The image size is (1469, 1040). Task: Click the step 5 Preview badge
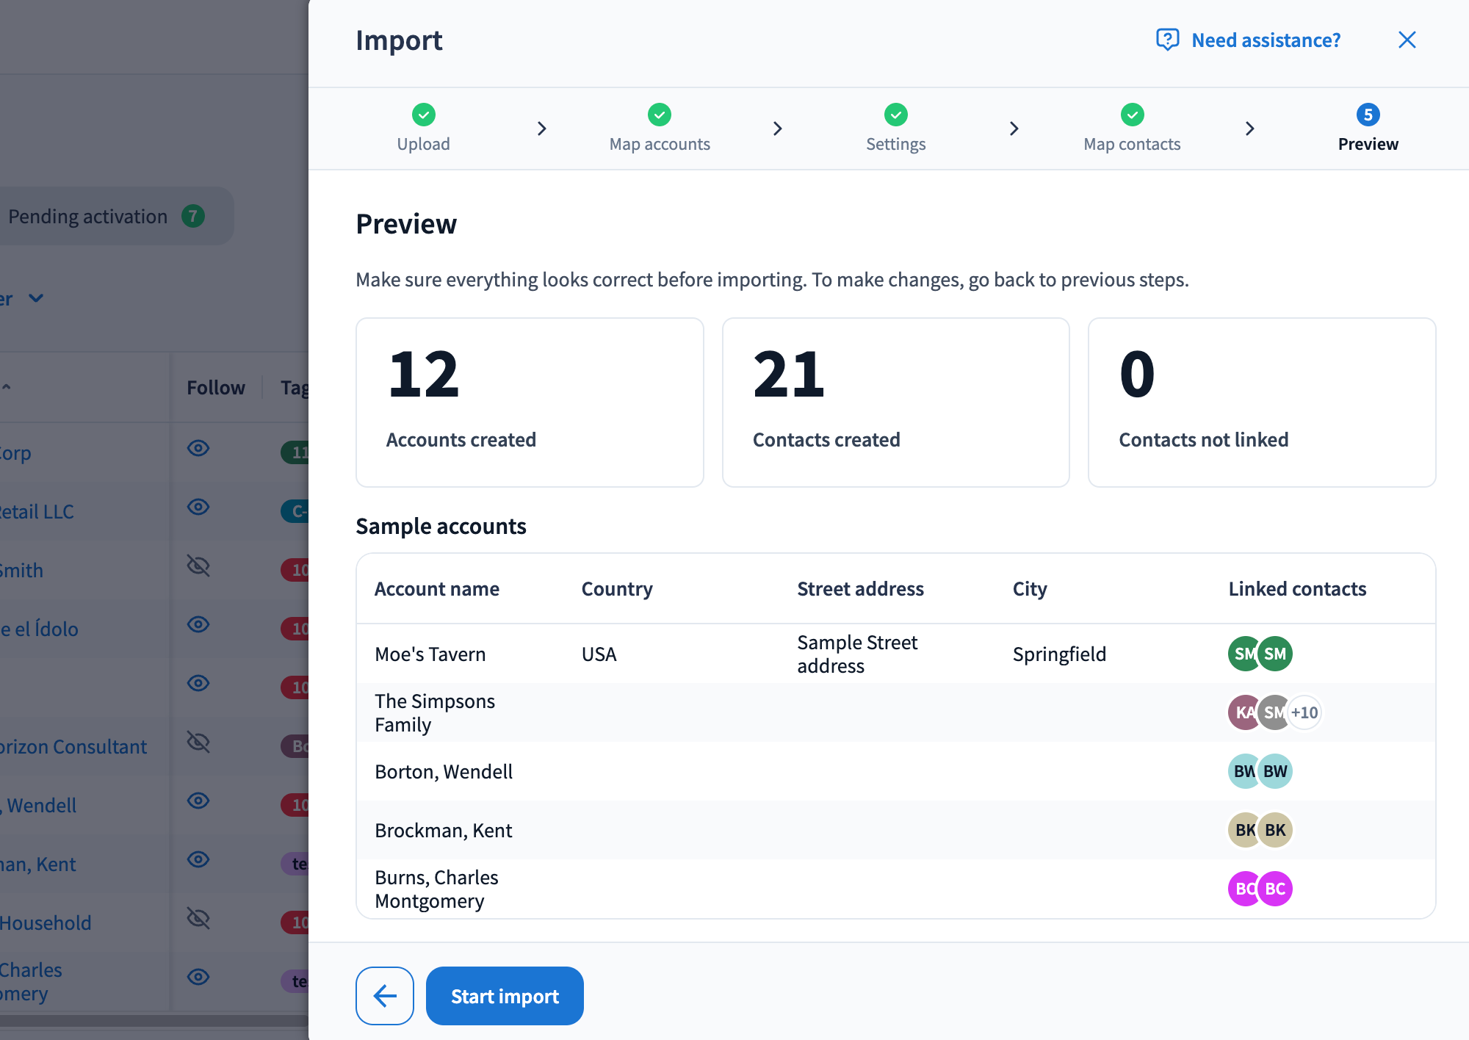pos(1368,115)
